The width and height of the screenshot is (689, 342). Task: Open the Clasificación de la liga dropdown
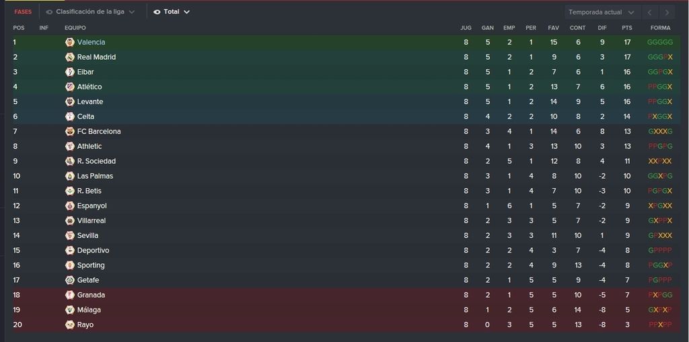coord(91,12)
